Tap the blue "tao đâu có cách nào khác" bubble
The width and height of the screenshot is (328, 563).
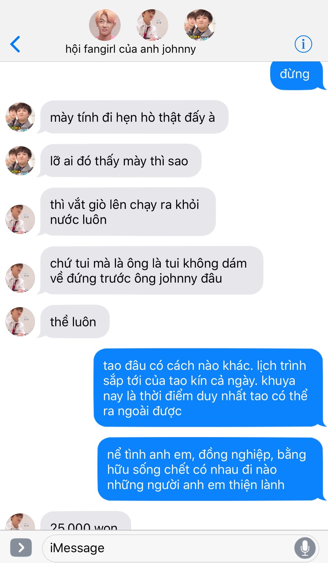coord(209,388)
